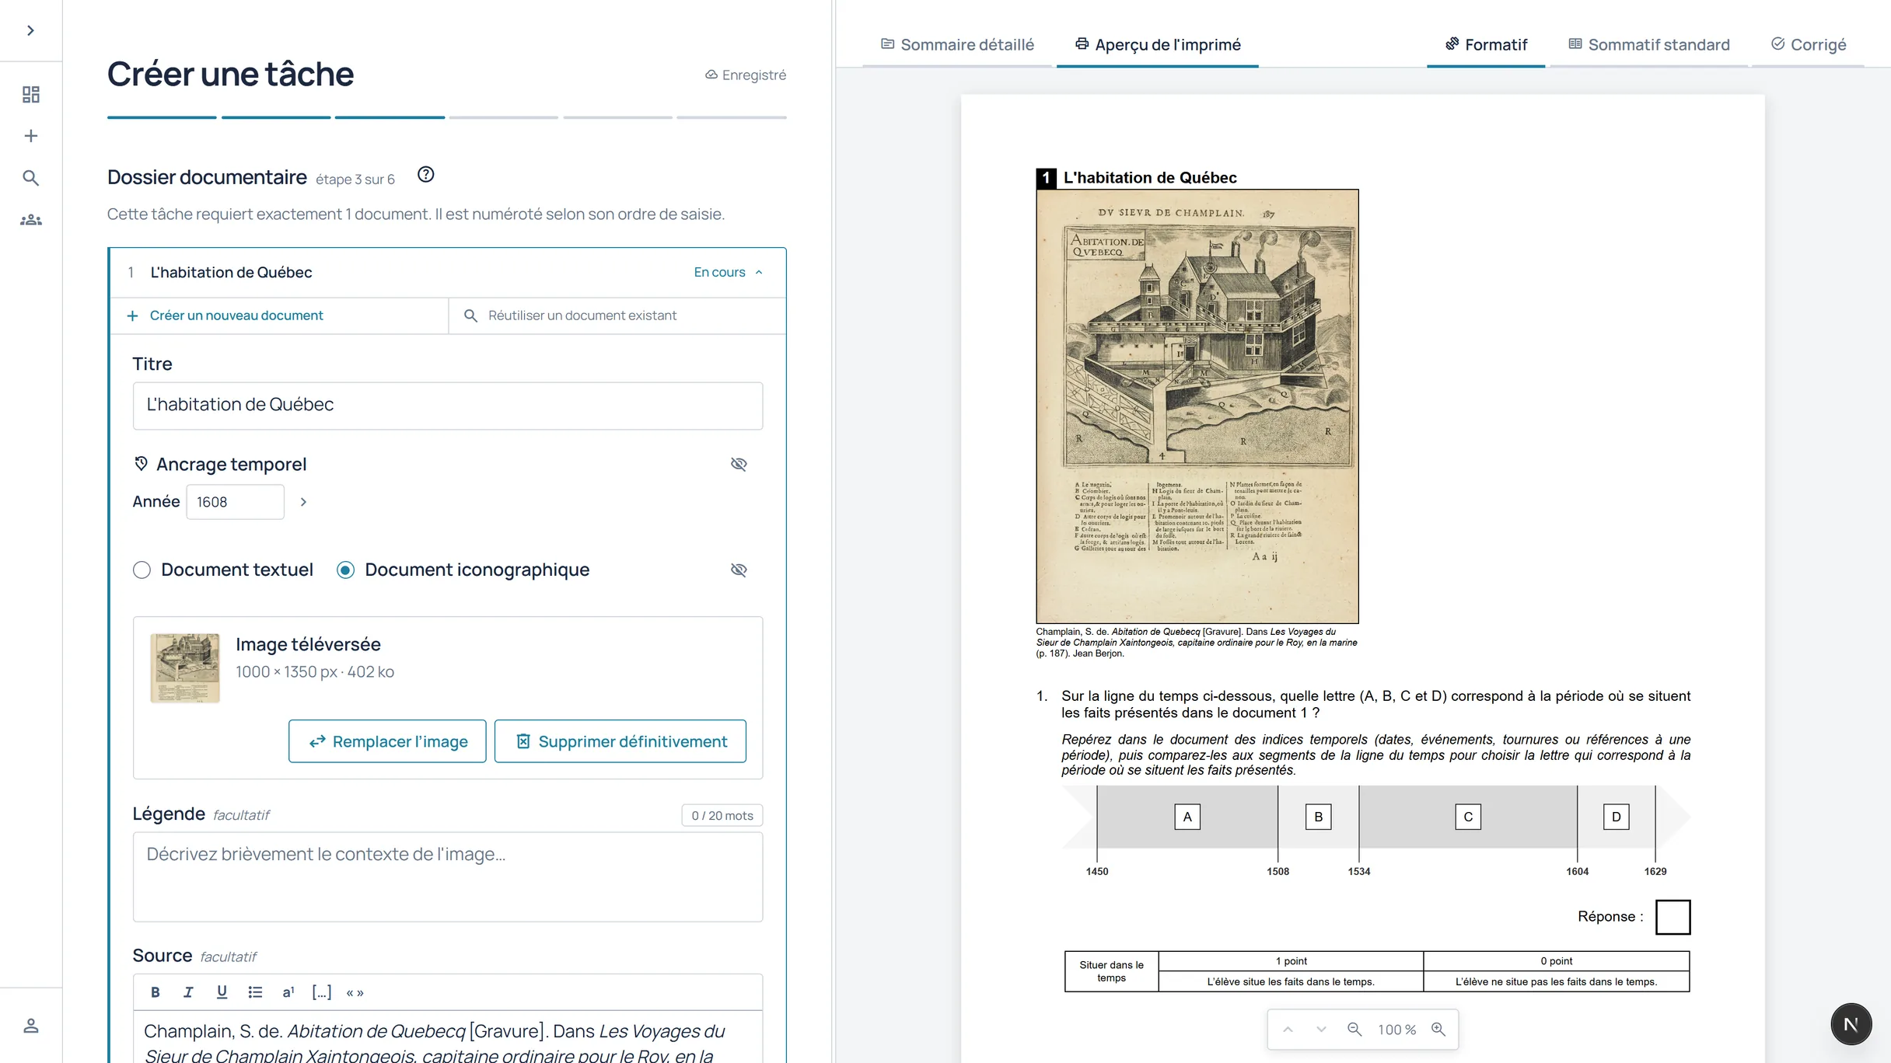
Task: Select Document textuel radio button
Action: pos(142,570)
